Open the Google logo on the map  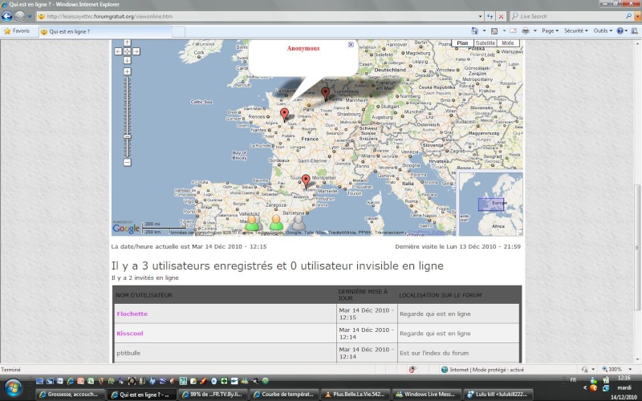pyautogui.click(x=126, y=228)
